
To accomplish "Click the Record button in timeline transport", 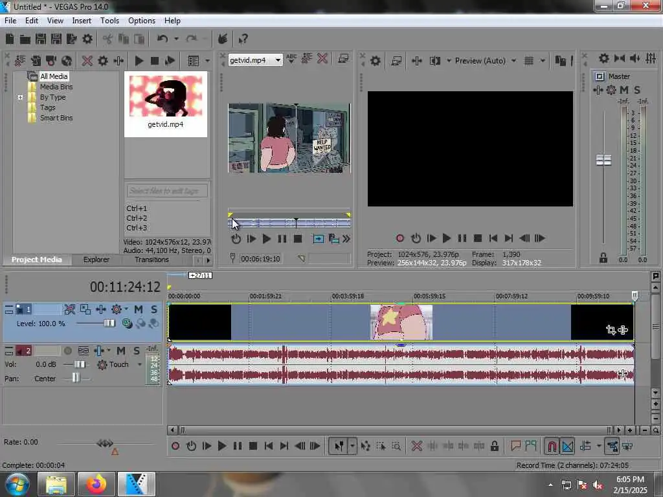I will (175, 446).
